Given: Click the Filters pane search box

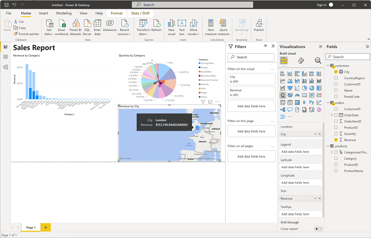Looking at the screenshot, I should tap(251, 57).
